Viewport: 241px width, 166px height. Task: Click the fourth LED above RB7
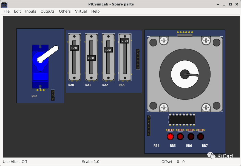coord(200,136)
